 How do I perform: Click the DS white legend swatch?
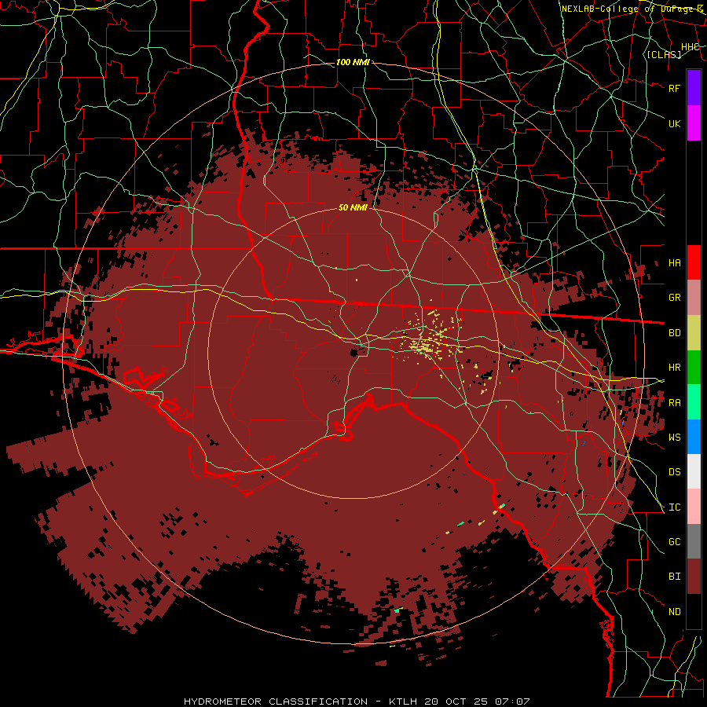coord(694,471)
